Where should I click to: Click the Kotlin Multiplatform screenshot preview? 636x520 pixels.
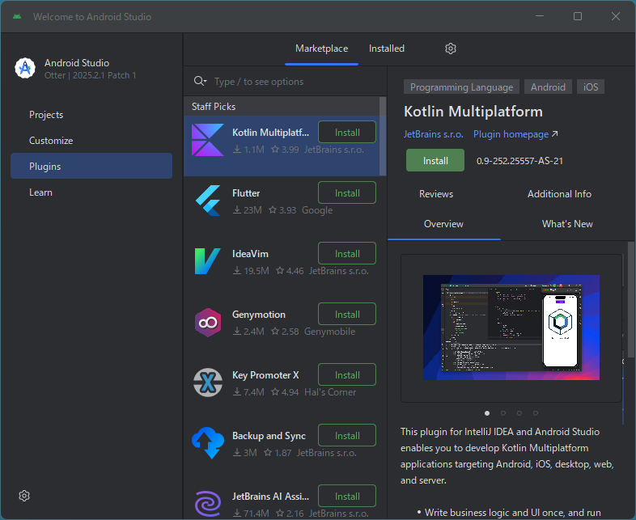click(511, 328)
